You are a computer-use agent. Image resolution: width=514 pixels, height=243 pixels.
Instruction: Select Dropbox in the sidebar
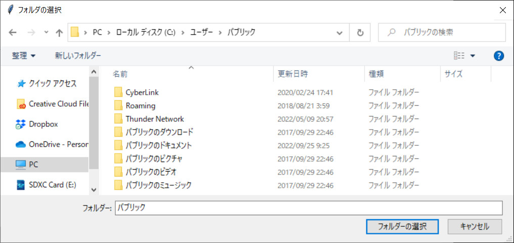pos(43,124)
